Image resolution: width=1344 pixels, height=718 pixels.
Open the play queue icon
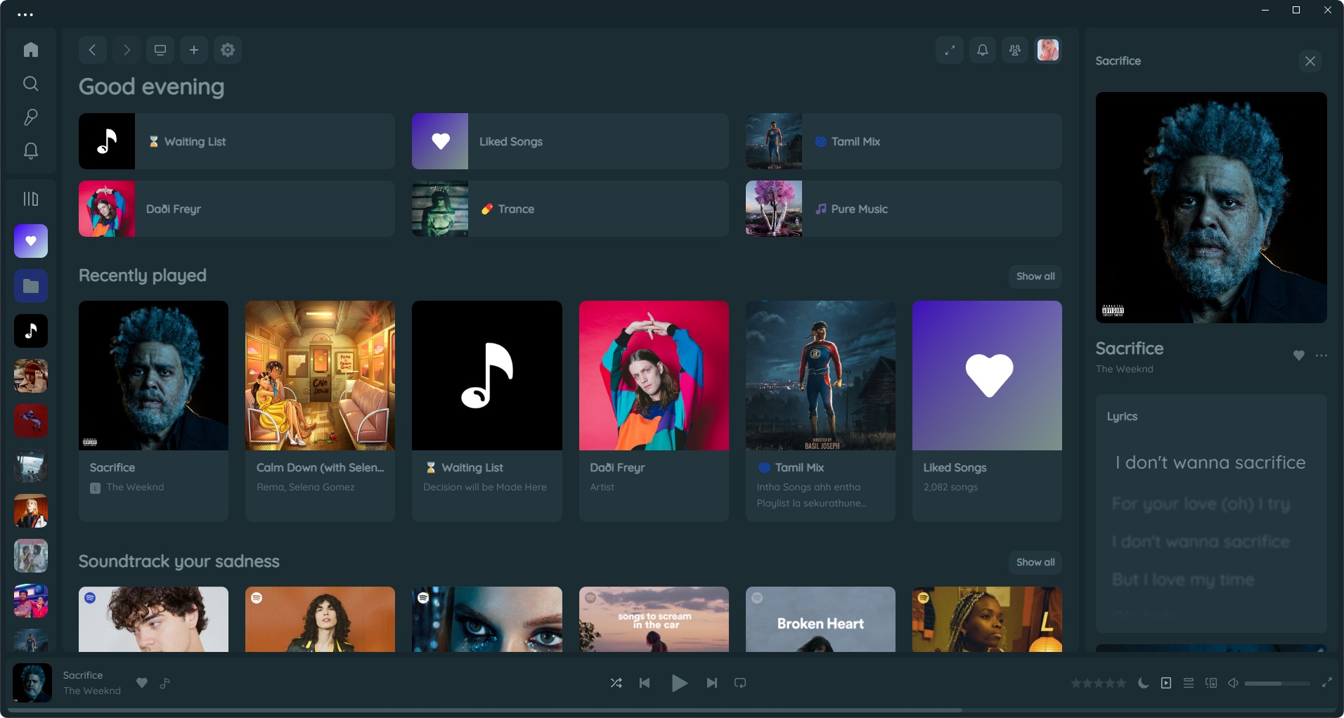(1189, 683)
